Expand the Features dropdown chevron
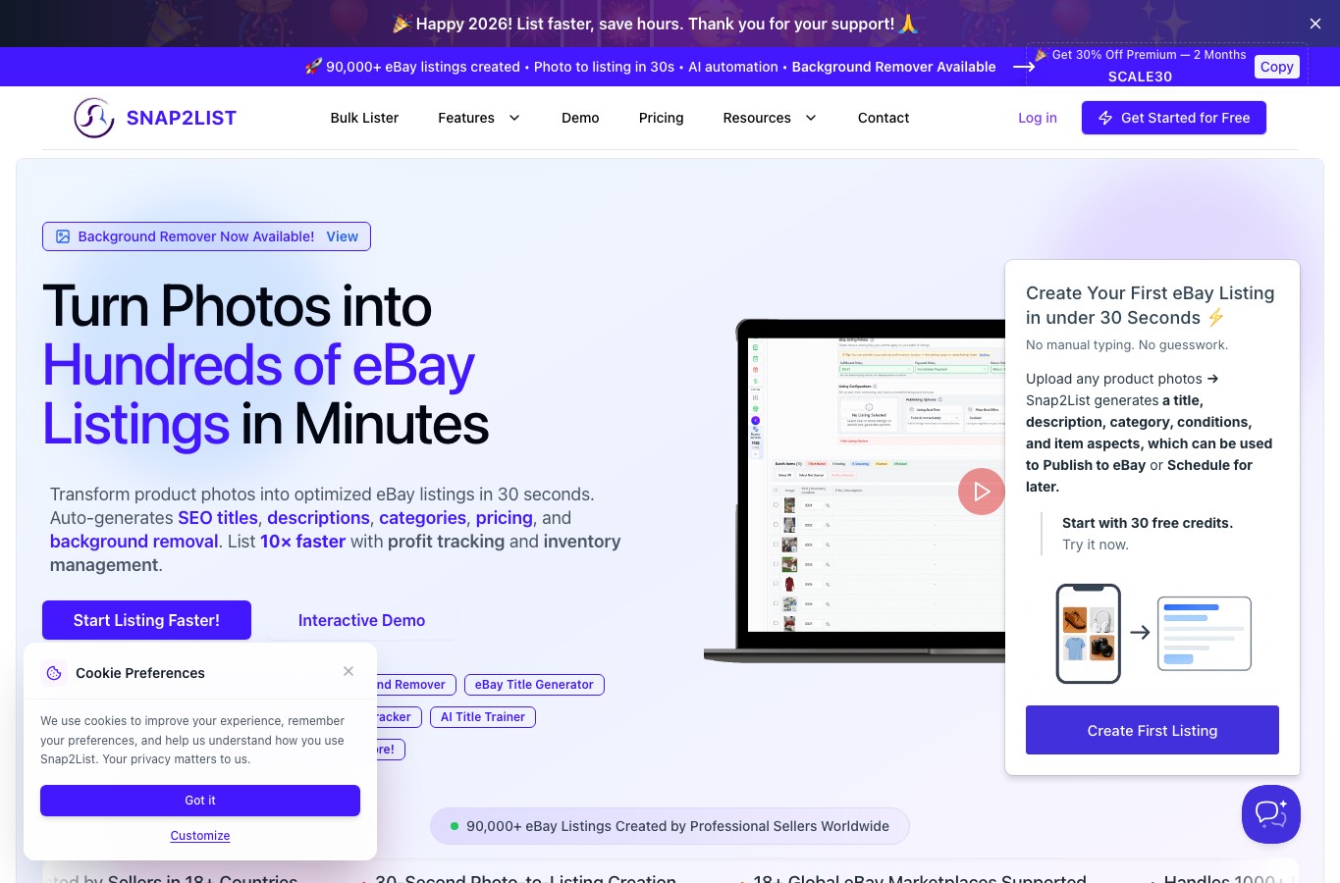Viewport: 1340px width, 883px height. click(x=514, y=118)
